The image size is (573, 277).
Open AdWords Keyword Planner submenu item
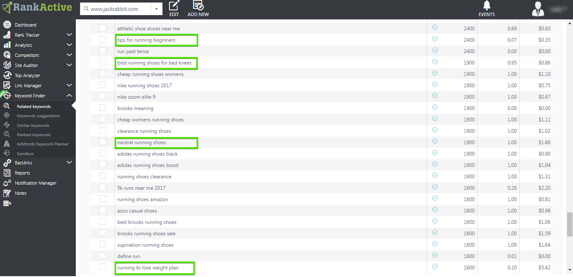coord(43,144)
